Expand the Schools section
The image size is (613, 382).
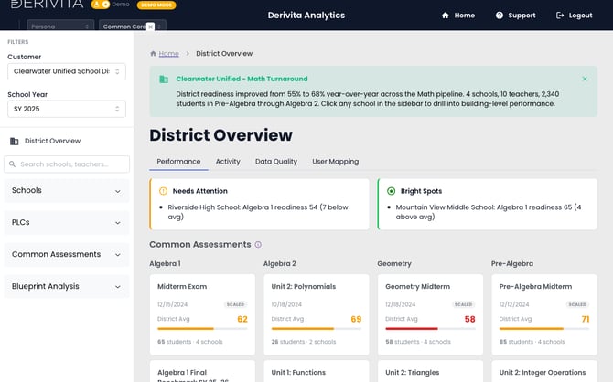(67, 191)
